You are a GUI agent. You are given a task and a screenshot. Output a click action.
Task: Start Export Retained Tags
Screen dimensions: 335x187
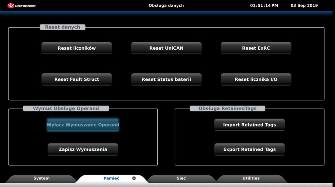pos(250,149)
